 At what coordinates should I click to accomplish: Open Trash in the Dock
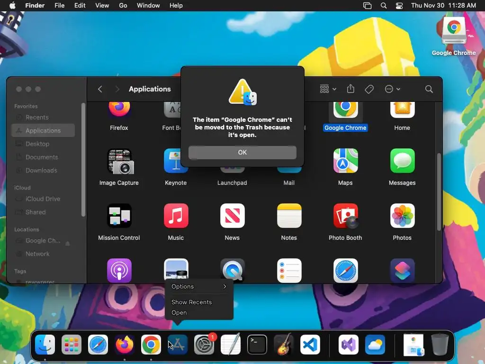pos(440,344)
